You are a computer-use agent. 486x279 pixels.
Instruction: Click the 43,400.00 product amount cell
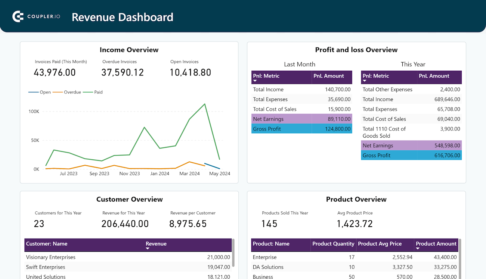(445, 257)
